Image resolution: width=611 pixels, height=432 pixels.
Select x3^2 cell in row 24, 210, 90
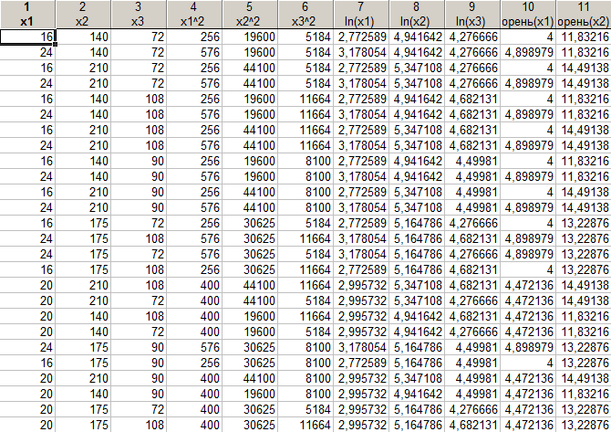click(x=305, y=207)
